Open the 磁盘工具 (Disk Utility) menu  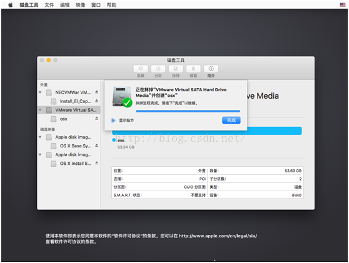29,5
